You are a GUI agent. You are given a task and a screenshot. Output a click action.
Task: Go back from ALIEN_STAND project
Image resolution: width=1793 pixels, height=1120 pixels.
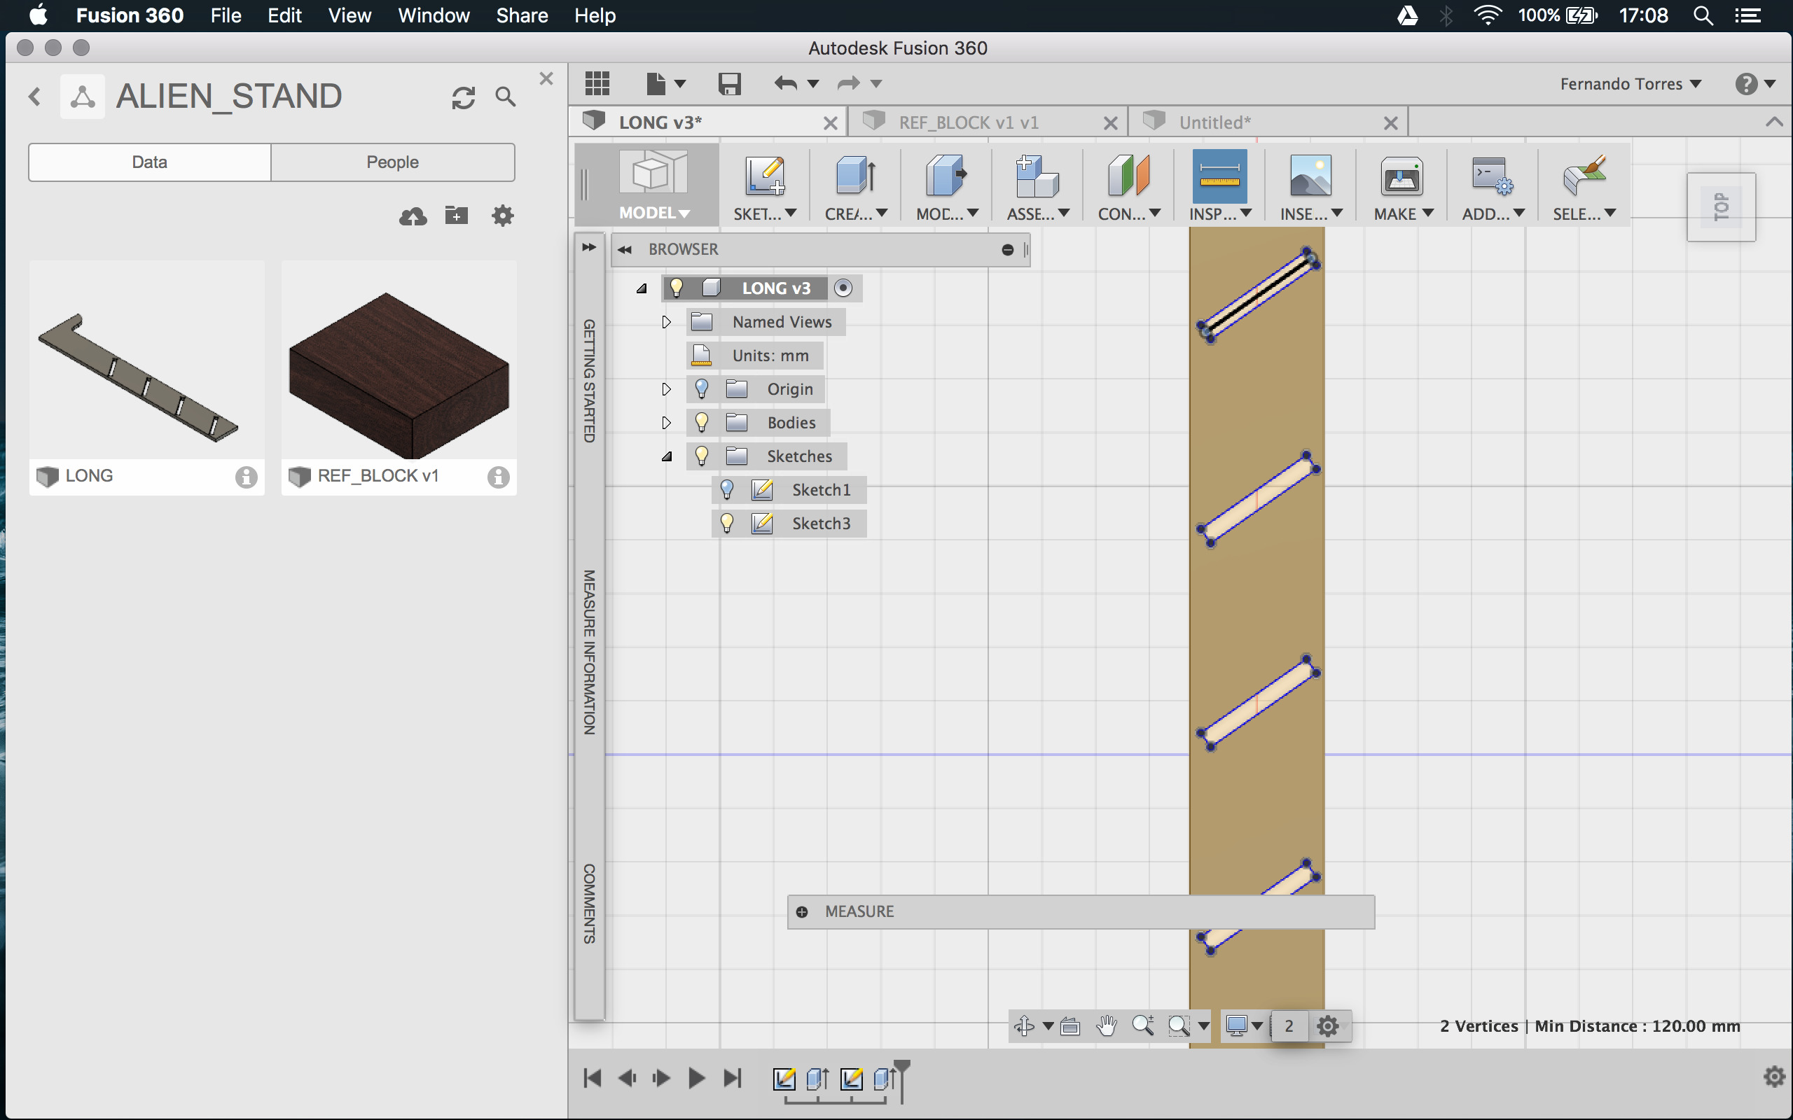point(35,97)
